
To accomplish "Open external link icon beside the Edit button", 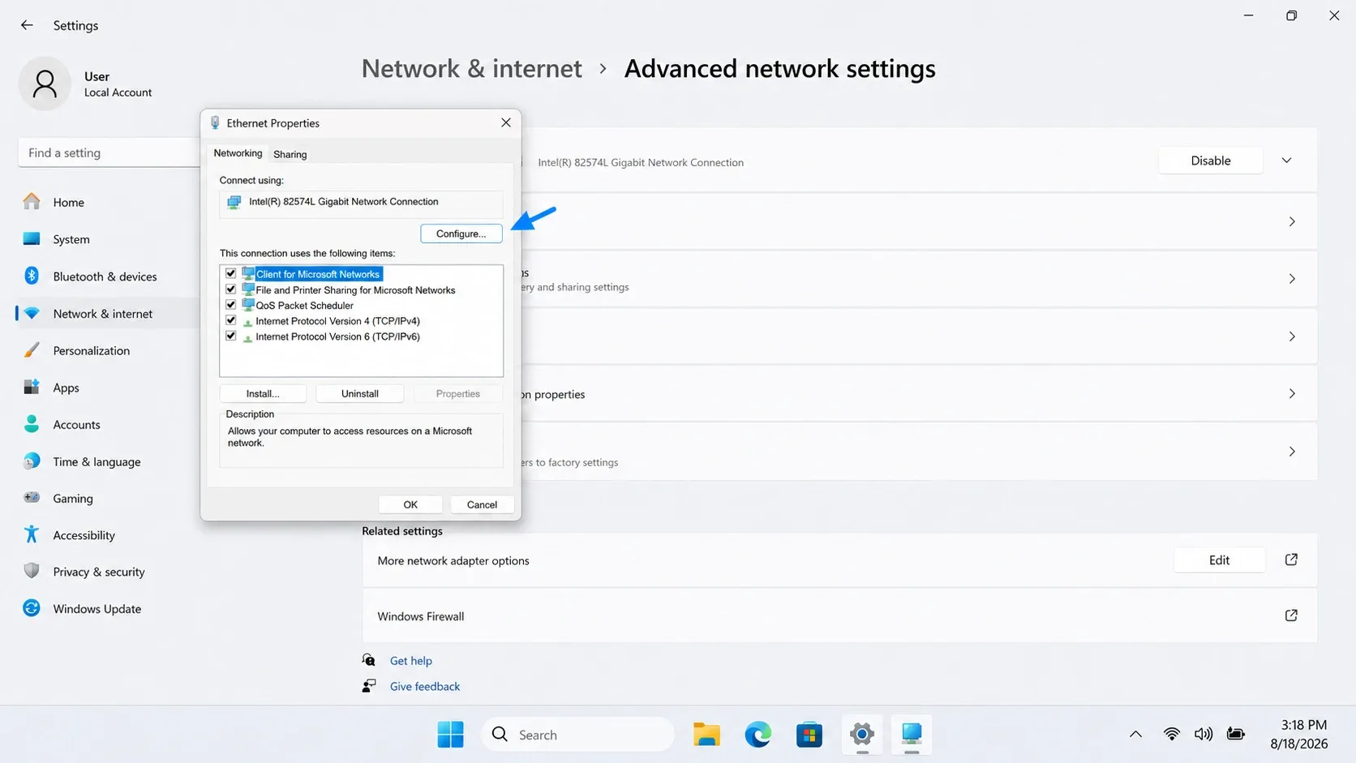I will 1291,559.
